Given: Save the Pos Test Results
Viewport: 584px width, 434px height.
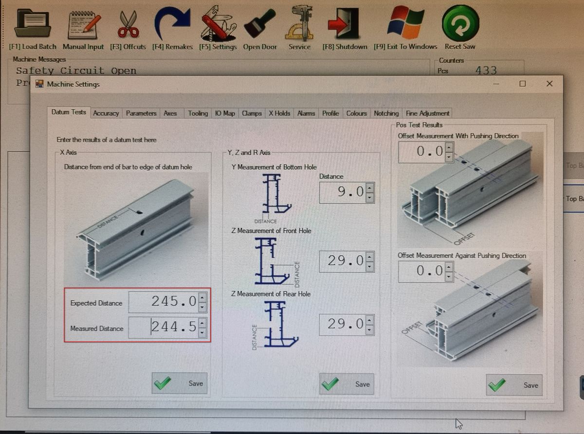Looking at the screenshot, I should 514,385.
